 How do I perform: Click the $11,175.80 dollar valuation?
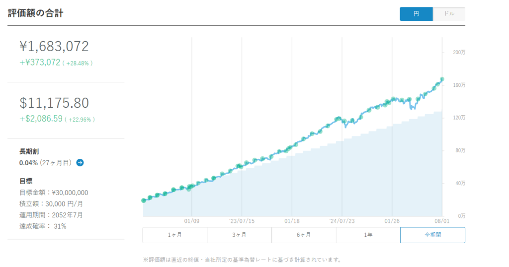click(54, 103)
